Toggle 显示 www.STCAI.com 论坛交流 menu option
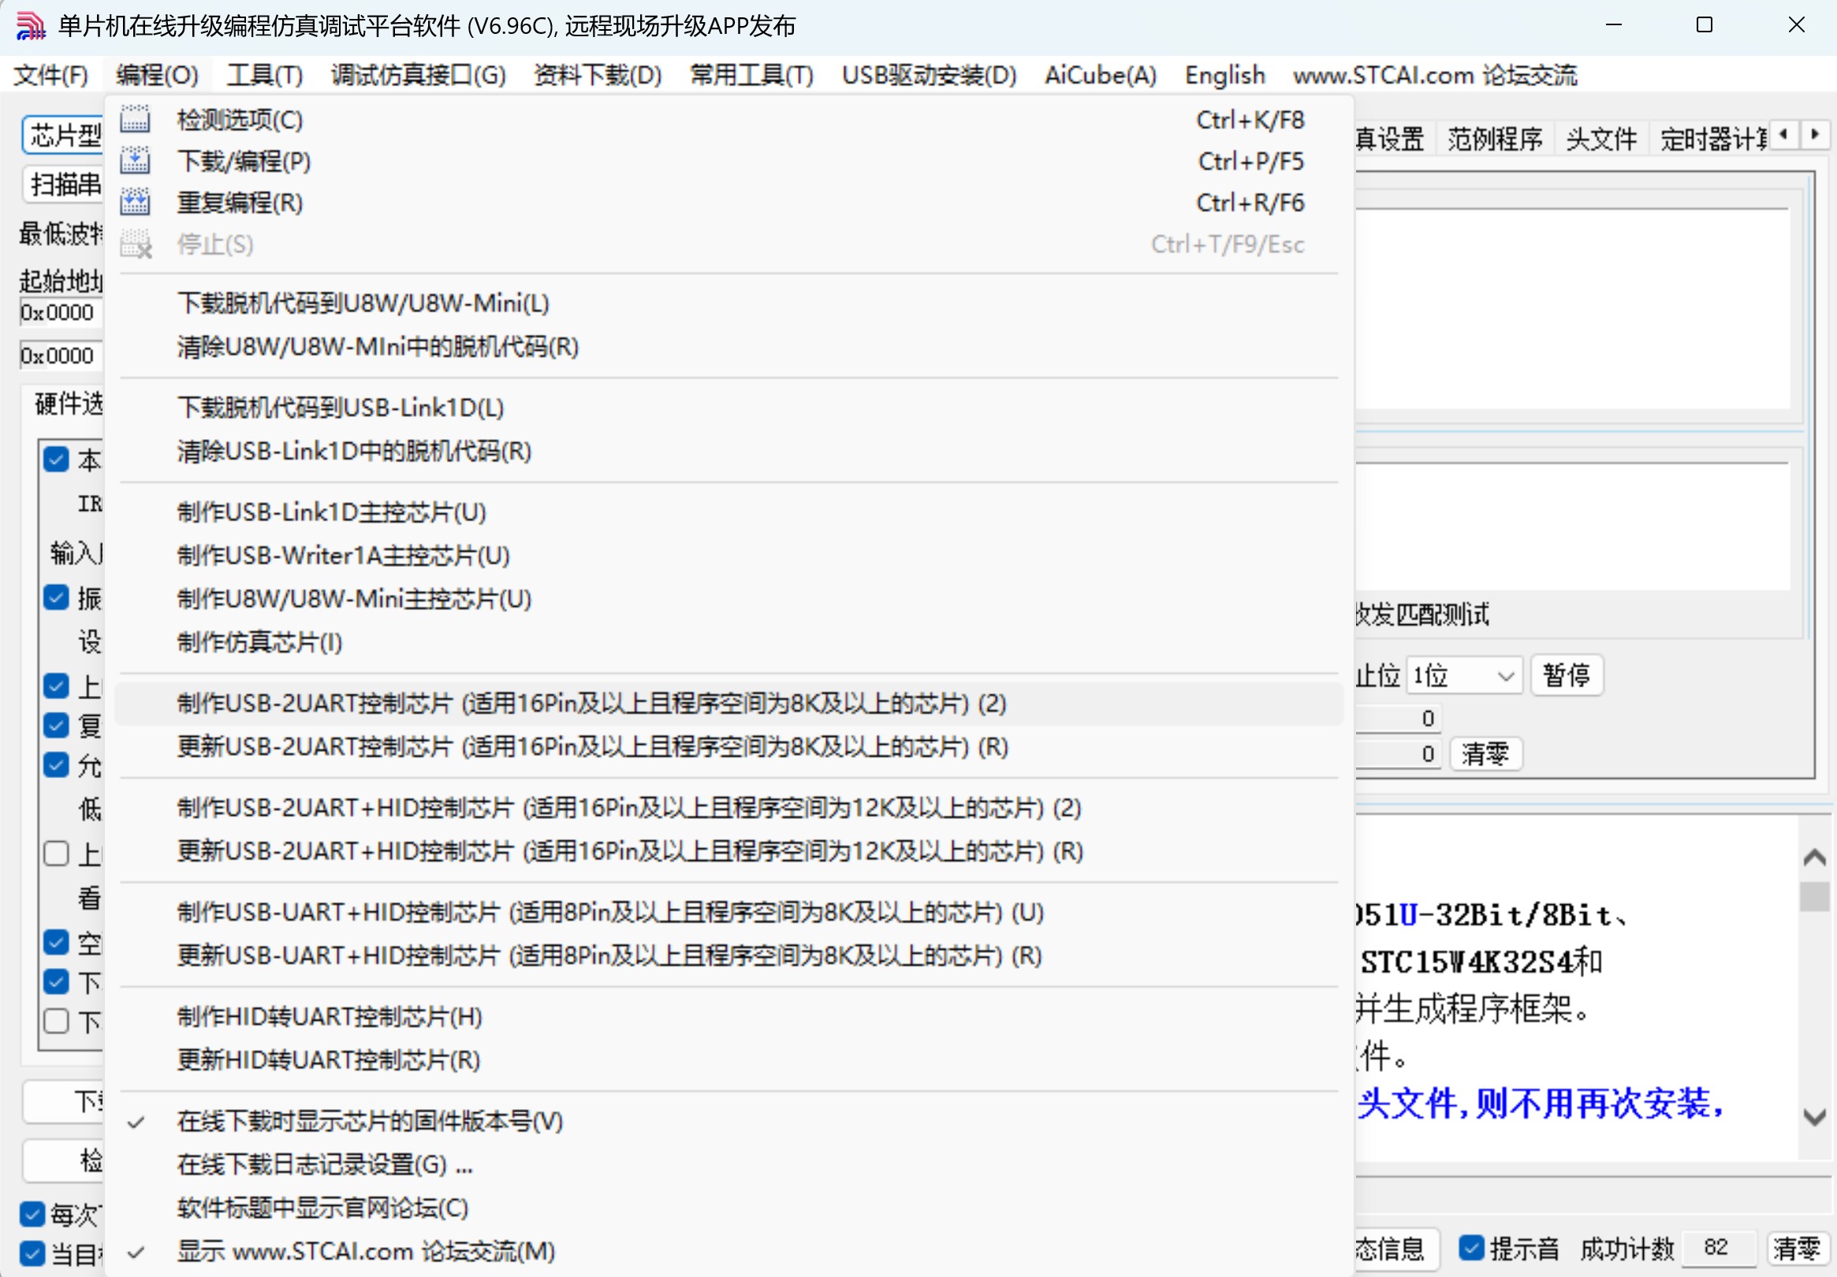The width and height of the screenshot is (1837, 1277). [x=366, y=1251]
